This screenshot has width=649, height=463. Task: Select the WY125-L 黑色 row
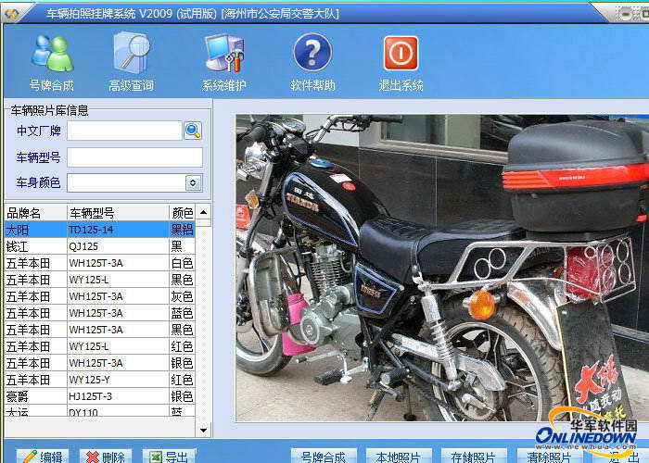click(100, 280)
